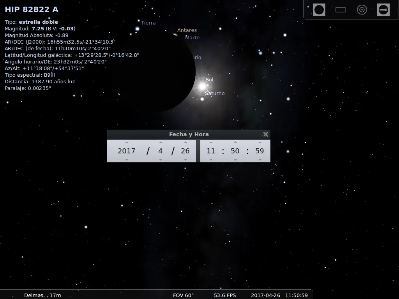Select the Marte label
Image resolution: width=399 pixels, height=299 pixels.
click(x=192, y=38)
